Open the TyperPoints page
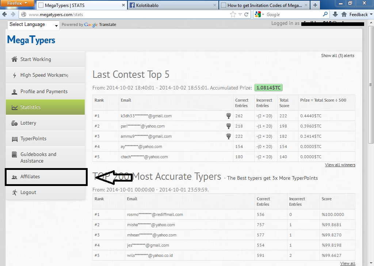 [x=45, y=138]
